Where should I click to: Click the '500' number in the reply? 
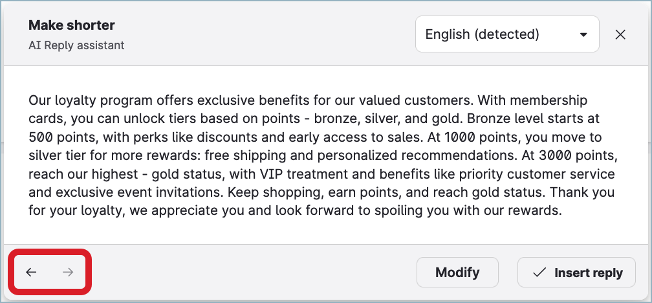(40, 138)
